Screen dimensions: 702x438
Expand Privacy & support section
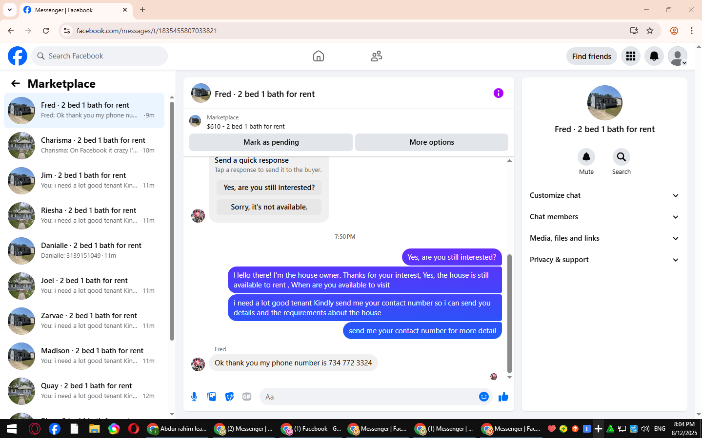[x=604, y=260]
